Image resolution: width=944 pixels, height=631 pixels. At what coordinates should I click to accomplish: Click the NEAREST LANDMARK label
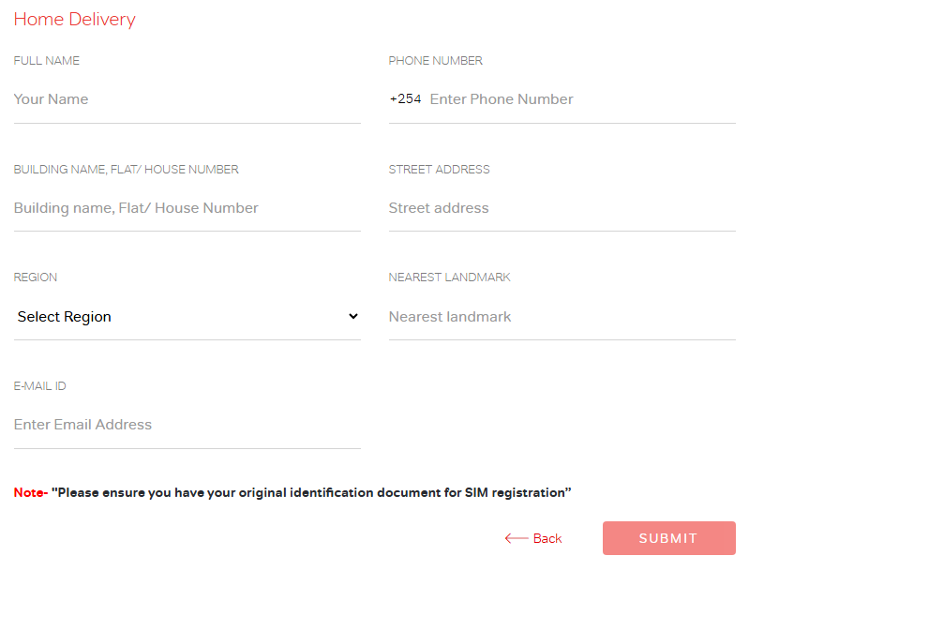coord(449,278)
